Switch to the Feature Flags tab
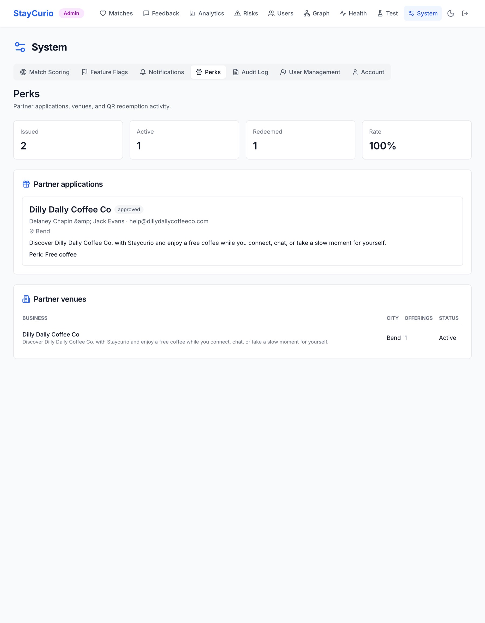 (105, 72)
